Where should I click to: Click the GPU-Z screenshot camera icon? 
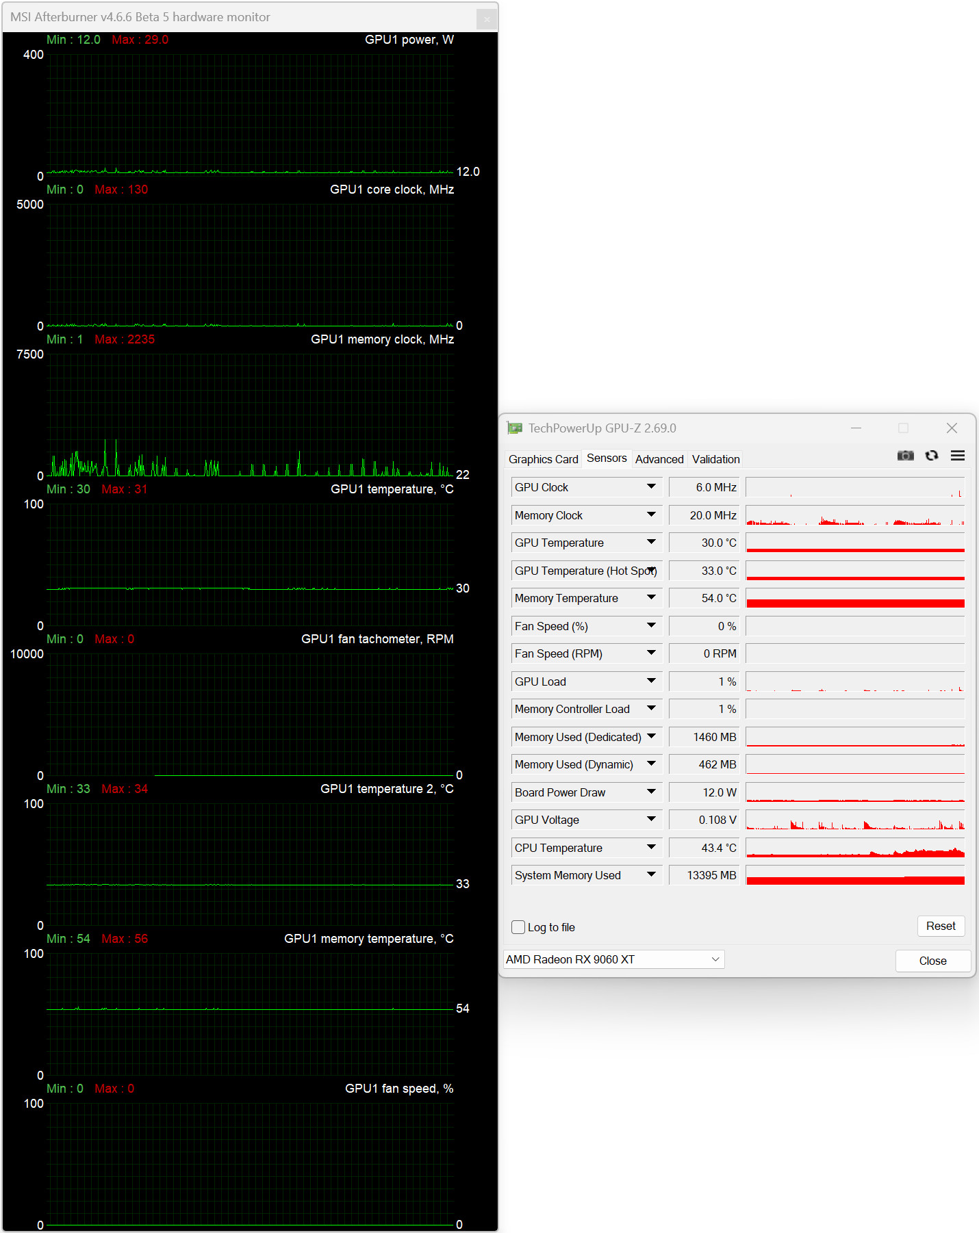(905, 456)
